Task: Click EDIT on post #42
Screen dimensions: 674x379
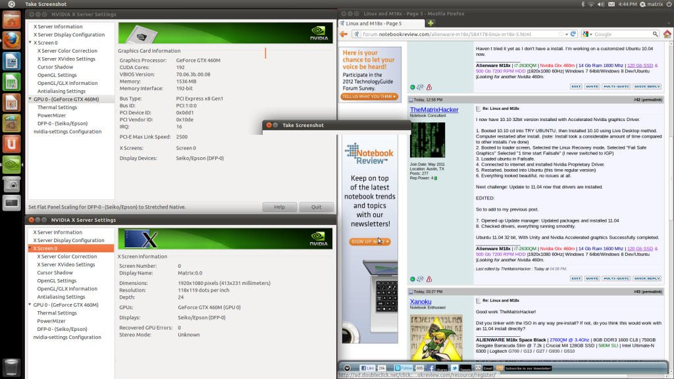Action: tap(576, 278)
